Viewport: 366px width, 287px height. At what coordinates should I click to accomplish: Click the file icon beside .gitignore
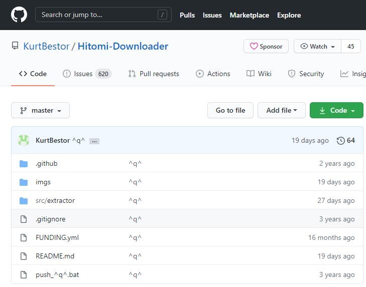click(24, 219)
